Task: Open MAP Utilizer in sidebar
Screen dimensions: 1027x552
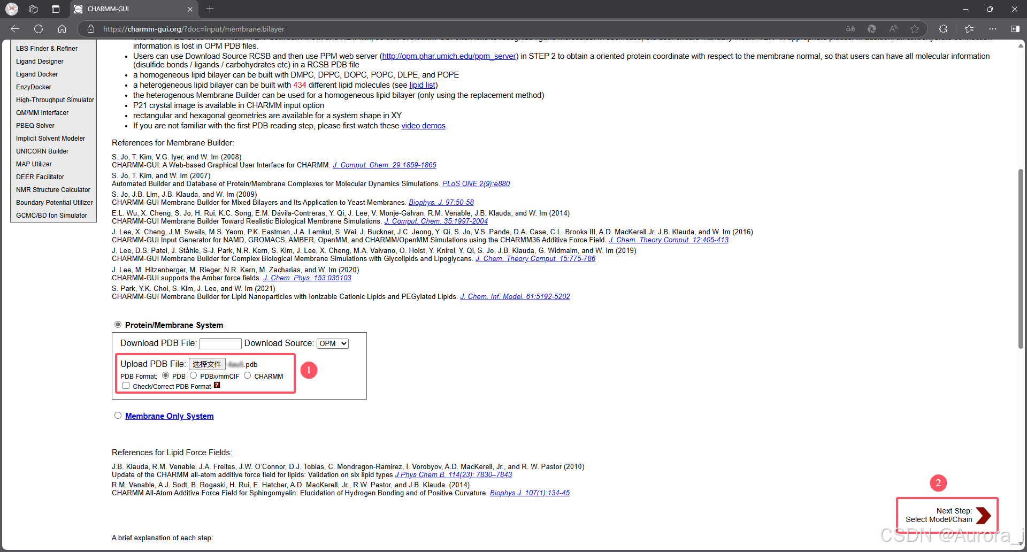Action: click(x=34, y=164)
